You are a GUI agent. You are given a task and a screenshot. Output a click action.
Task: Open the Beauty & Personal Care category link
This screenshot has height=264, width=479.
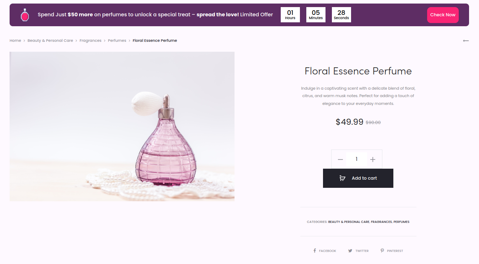tap(349, 222)
